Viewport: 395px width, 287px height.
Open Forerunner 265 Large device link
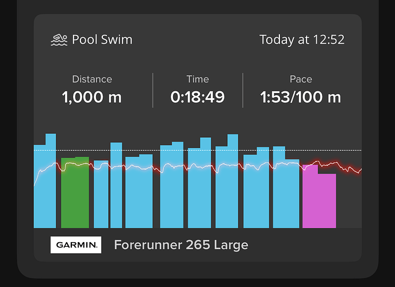[x=181, y=245]
